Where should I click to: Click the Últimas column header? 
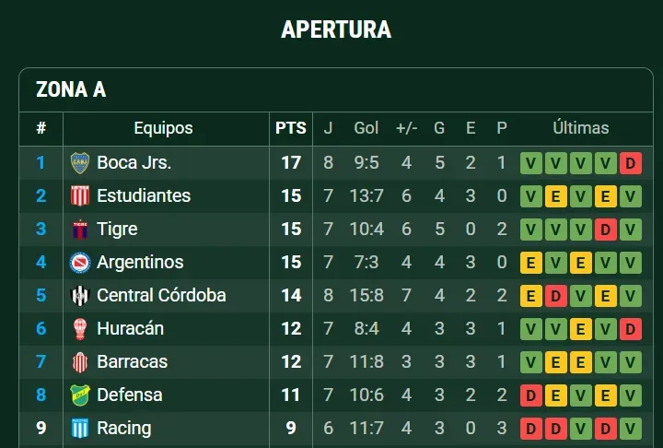click(x=580, y=129)
